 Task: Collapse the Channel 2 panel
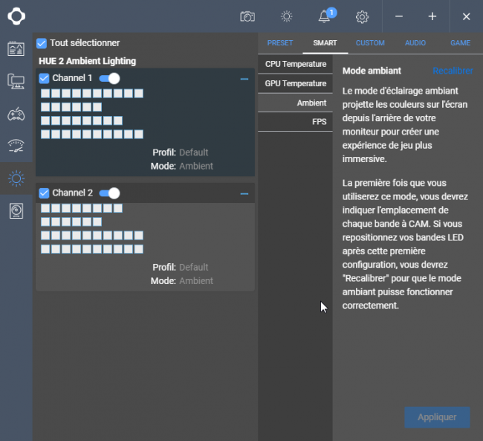click(244, 194)
